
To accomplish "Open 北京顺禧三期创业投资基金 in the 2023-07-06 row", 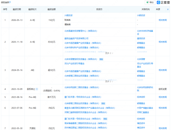I will pos(82,103).
